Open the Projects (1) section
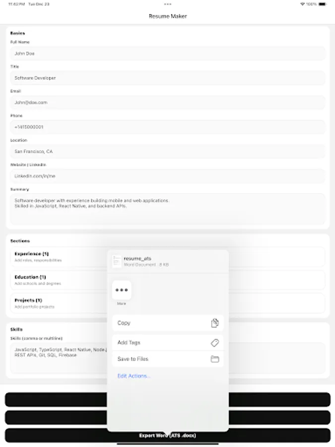The height and width of the screenshot is (447, 335). 168,303
